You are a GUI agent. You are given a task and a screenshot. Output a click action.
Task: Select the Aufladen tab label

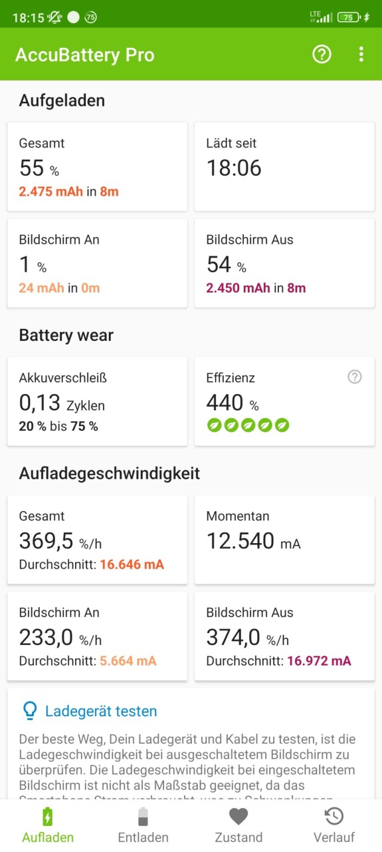[48, 837]
